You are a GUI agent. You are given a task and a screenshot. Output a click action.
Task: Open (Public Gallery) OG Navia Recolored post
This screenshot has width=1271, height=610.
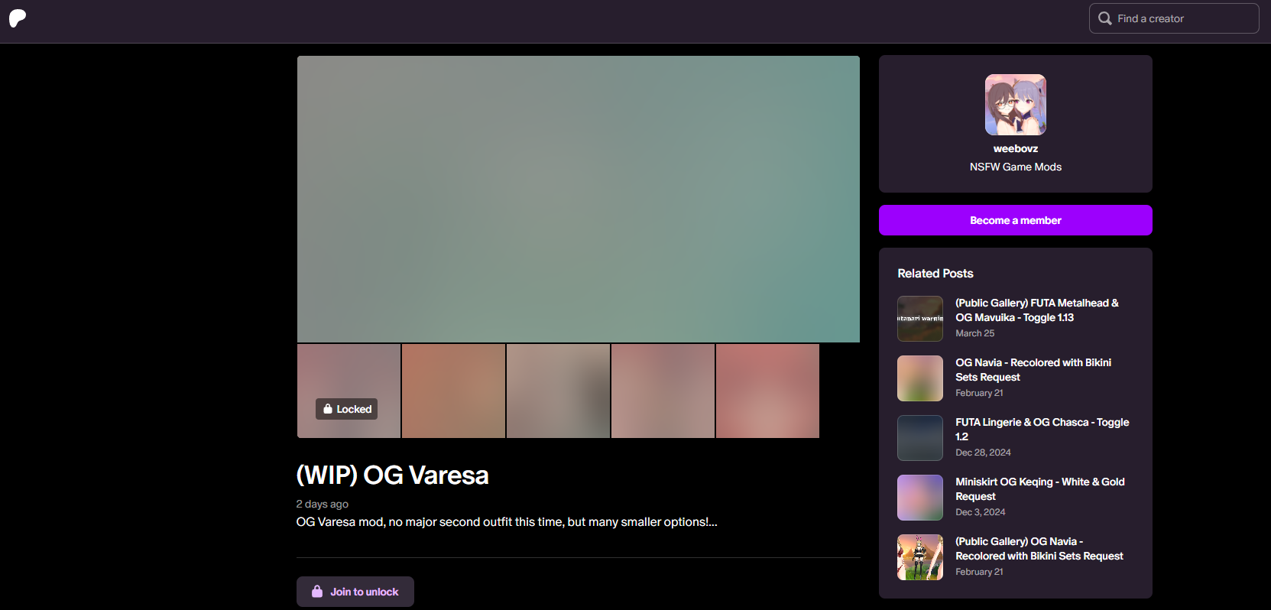pos(1039,549)
